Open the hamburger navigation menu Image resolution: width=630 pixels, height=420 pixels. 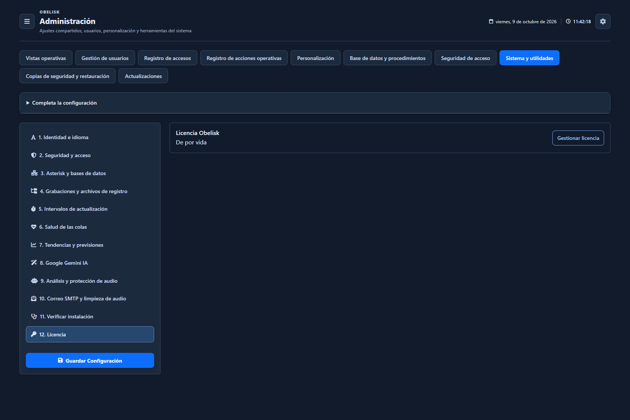(x=27, y=21)
